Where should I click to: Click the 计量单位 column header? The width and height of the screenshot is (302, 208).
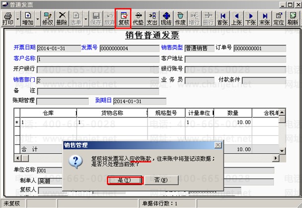click(200, 113)
